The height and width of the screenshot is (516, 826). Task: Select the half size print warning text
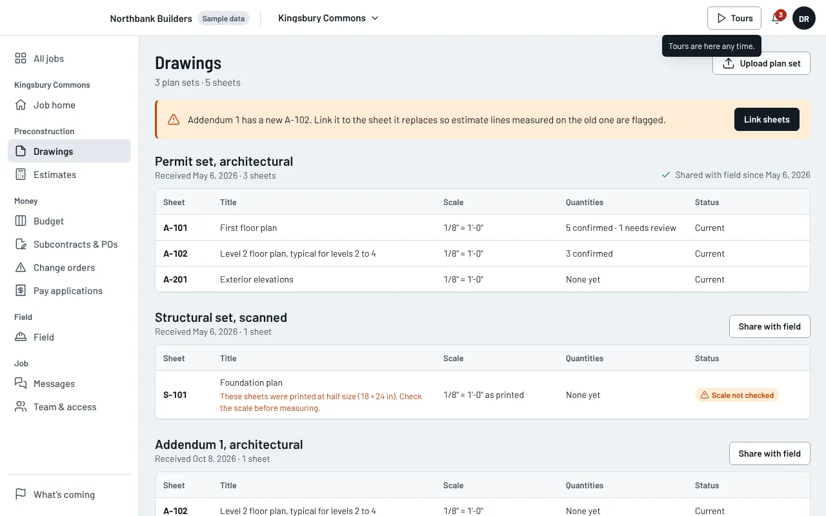pos(321,402)
